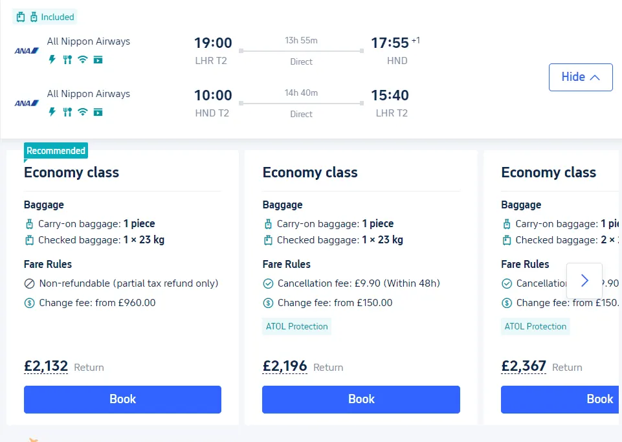Click the Wi-Fi icon on outbound flight

pos(82,60)
